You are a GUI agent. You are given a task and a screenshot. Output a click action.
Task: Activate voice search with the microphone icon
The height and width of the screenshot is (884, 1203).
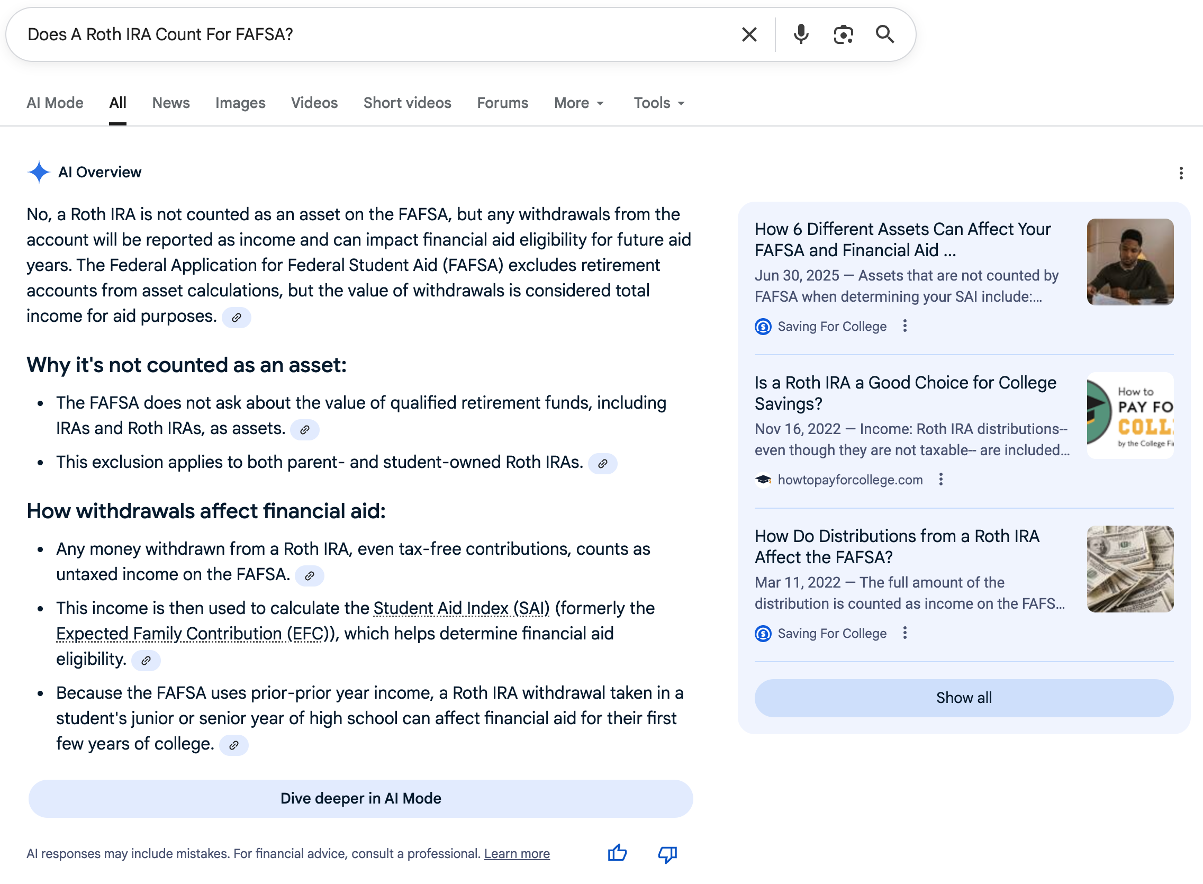tap(801, 34)
